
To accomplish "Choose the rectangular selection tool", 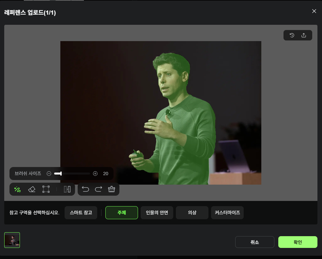I will [x=46, y=189].
